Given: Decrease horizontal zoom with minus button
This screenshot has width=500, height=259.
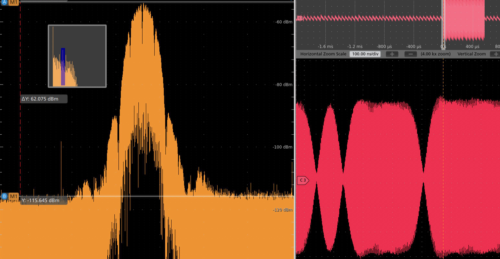Looking at the screenshot, I should coord(411,54).
